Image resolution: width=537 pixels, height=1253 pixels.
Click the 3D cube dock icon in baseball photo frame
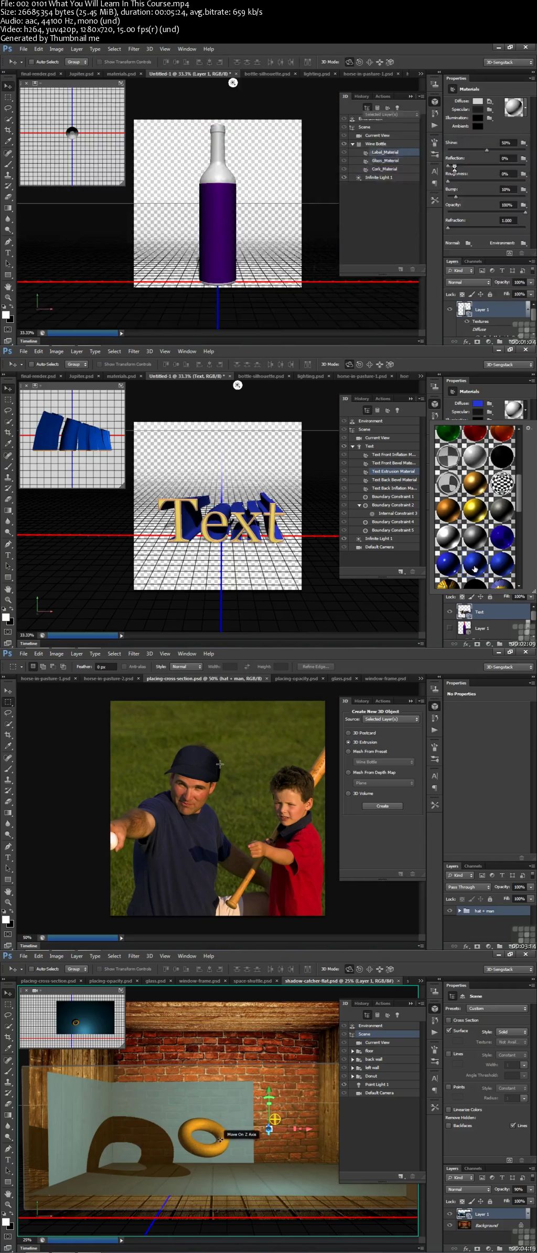(x=435, y=707)
